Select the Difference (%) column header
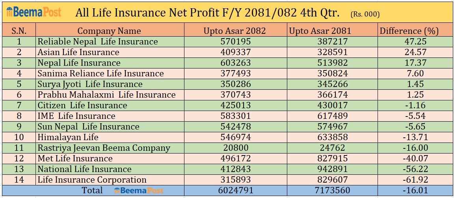Image resolution: width=454 pixels, height=198 pixels. pos(409,31)
